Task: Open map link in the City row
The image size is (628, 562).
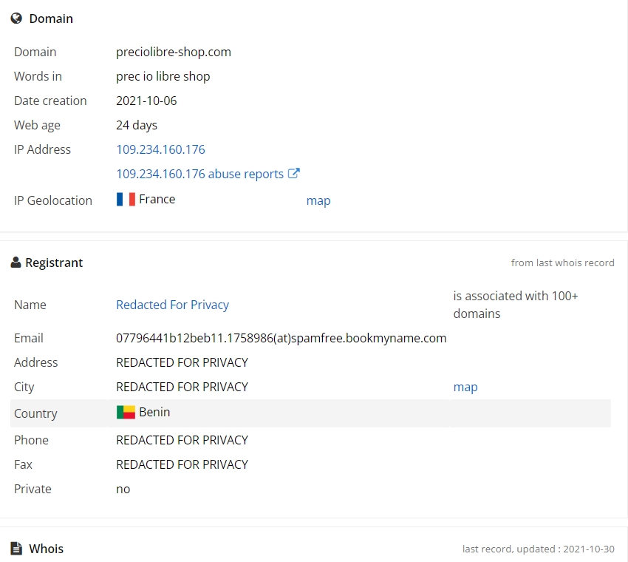Action: pyautogui.click(x=465, y=387)
